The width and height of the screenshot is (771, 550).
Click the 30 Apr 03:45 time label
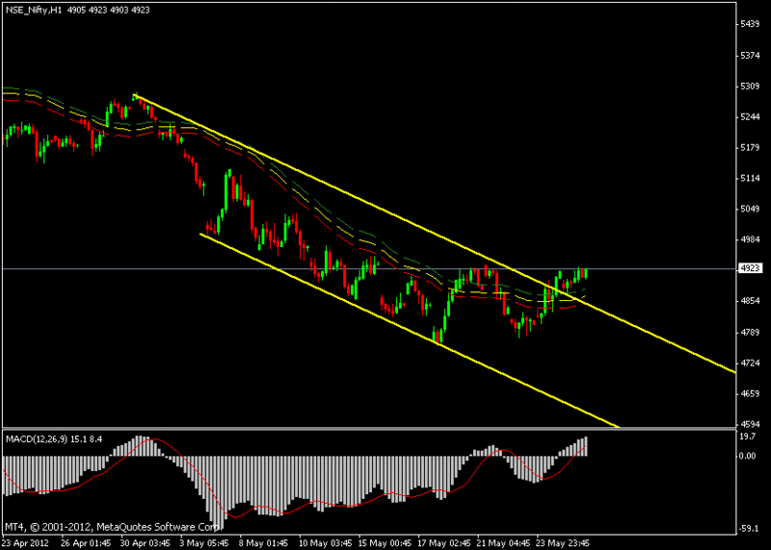(144, 543)
